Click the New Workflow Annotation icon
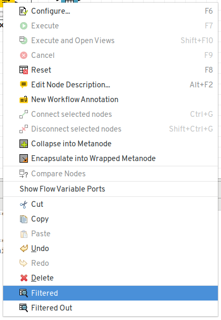 pyautogui.click(x=24, y=99)
